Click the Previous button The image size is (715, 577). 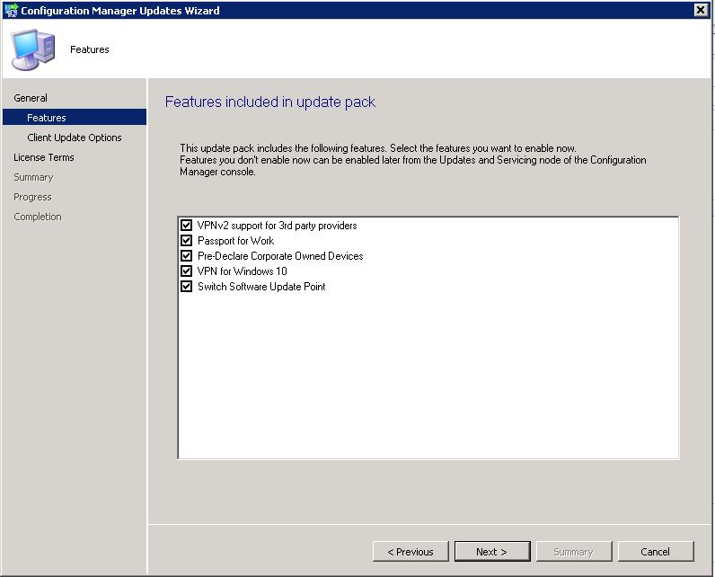(410, 552)
